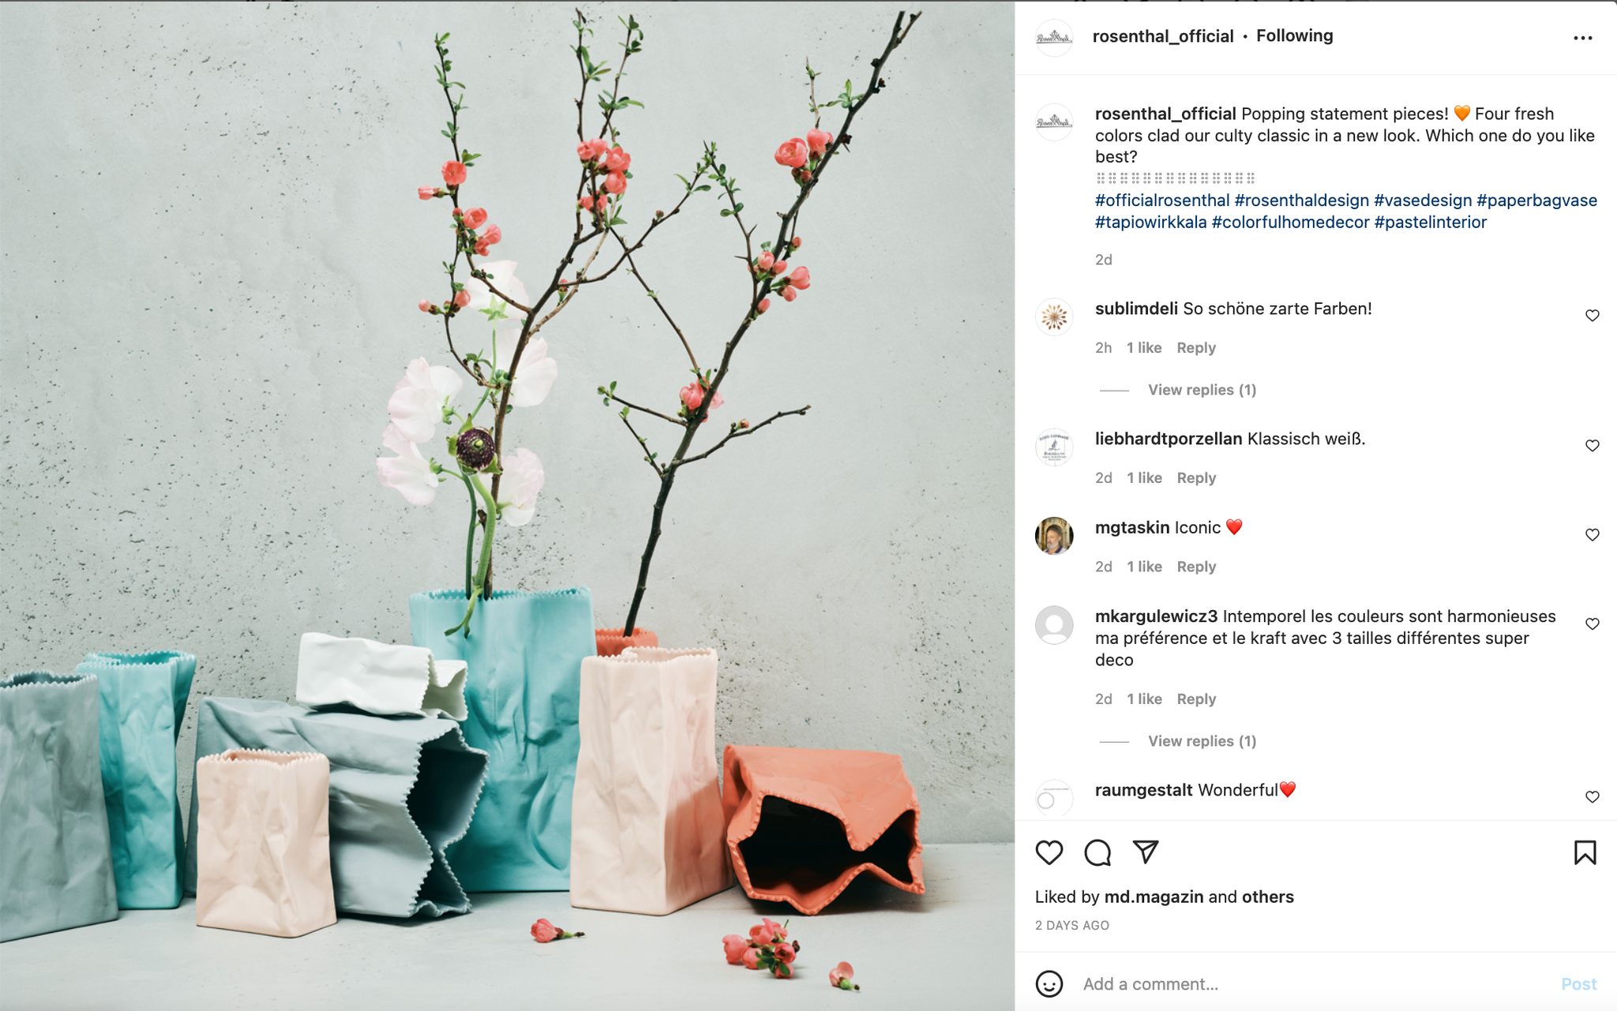Image resolution: width=1617 pixels, height=1011 pixels.
Task: Like liebhardtporzellan's comment heart
Action: (x=1592, y=446)
